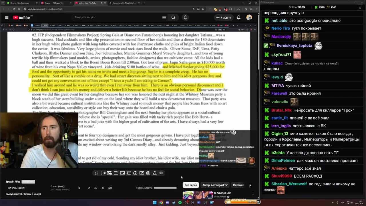Open Chrome downloads arrow icon

pos(238,9)
